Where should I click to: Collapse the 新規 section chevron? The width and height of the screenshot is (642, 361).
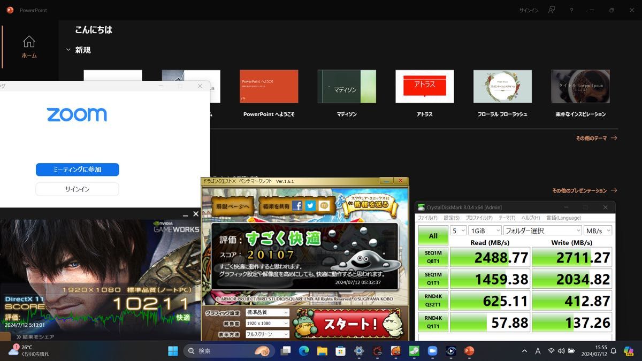[x=68, y=50]
